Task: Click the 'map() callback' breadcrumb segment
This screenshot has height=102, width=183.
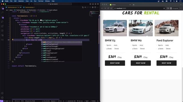Action: tap(52, 10)
